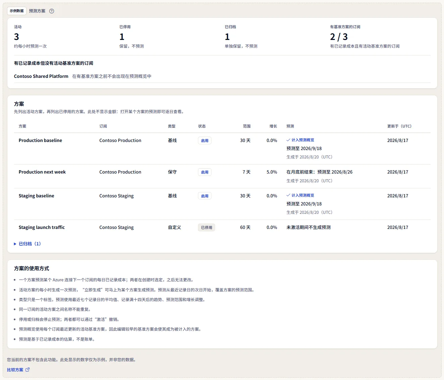Click 计入预测概览 in the Production baseline row
Viewport: 444px width, 380px height.
300,140
